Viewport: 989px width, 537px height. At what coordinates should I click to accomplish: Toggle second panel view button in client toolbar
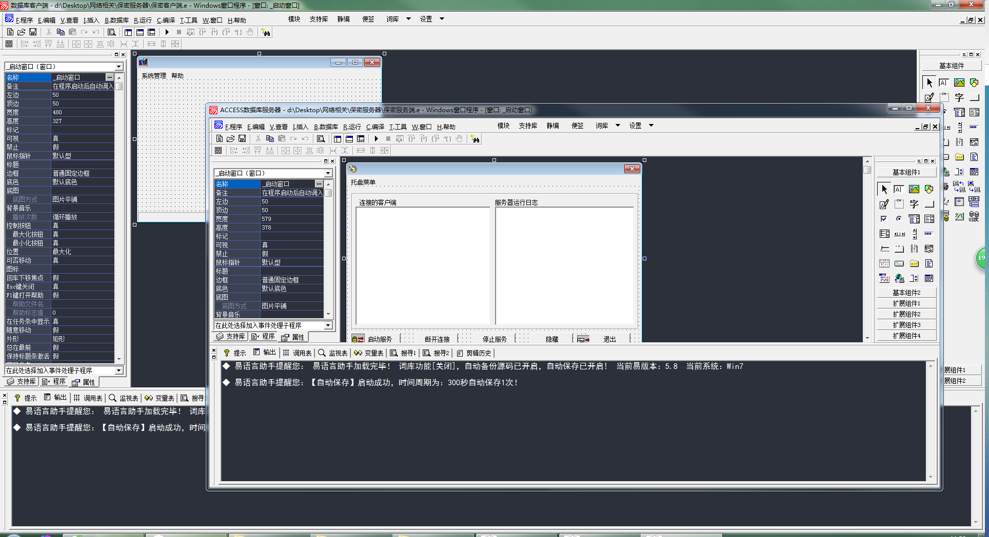tap(140, 32)
